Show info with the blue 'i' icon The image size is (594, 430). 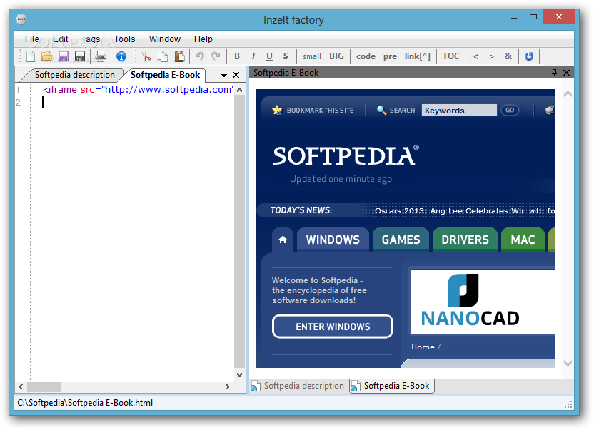coord(121,56)
